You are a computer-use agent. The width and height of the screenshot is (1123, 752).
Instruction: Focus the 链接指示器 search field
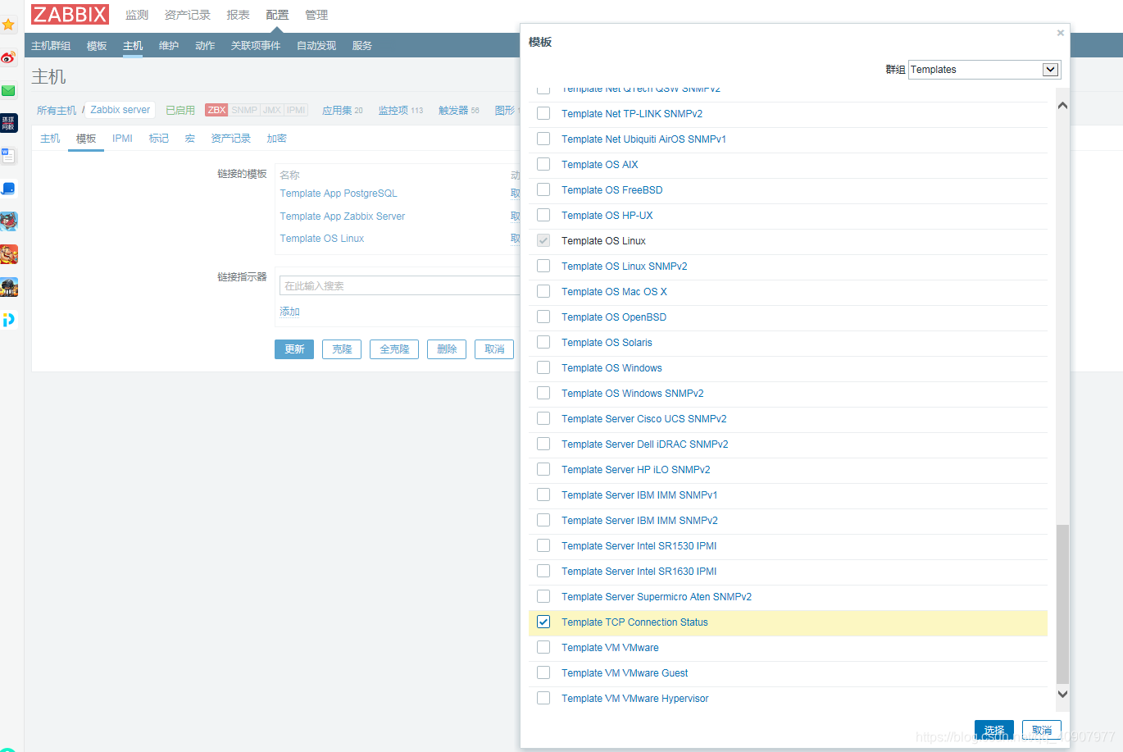click(399, 285)
